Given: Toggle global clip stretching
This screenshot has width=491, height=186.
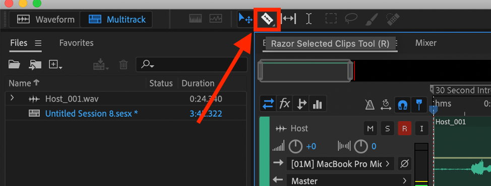Looking at the screenshot, I should [386, 105].
